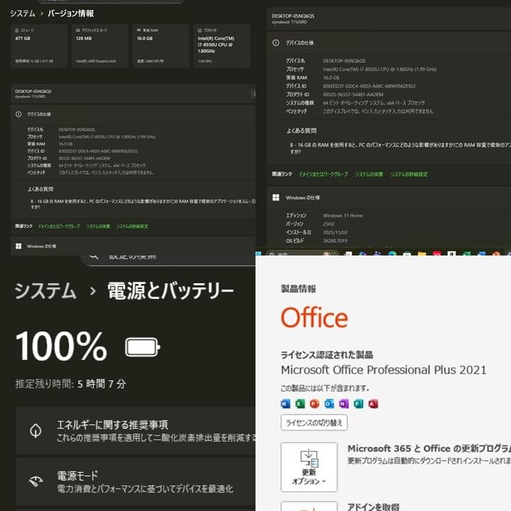Viewport: 511px width, 511px height.
Task: Click Microsoft Office Professional Plus 2021 text
Action: pos(383,370)
